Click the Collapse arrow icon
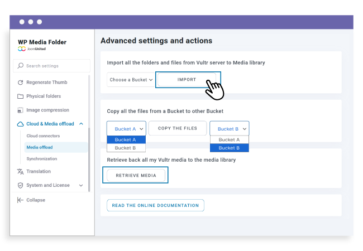This screenshot has width=363, height=251. tap(20, 200)
